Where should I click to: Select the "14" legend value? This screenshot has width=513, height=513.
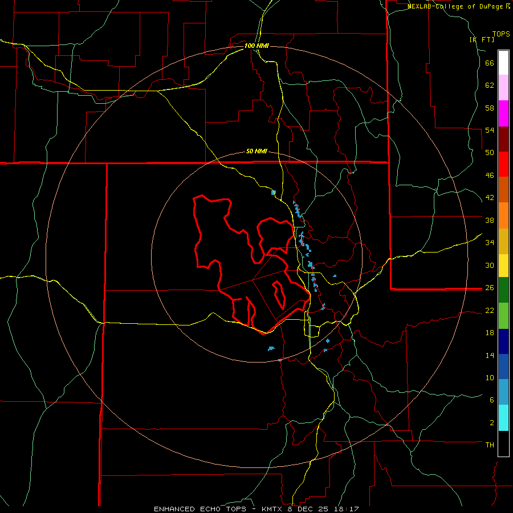490,355
